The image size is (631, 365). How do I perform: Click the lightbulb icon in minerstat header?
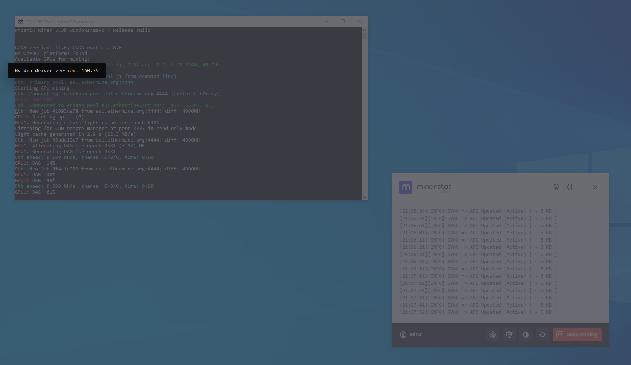(556, 187)
